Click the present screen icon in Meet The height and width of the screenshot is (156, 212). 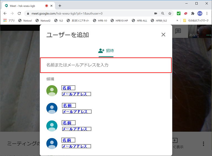pyautogui.click(x=175, y=141)
